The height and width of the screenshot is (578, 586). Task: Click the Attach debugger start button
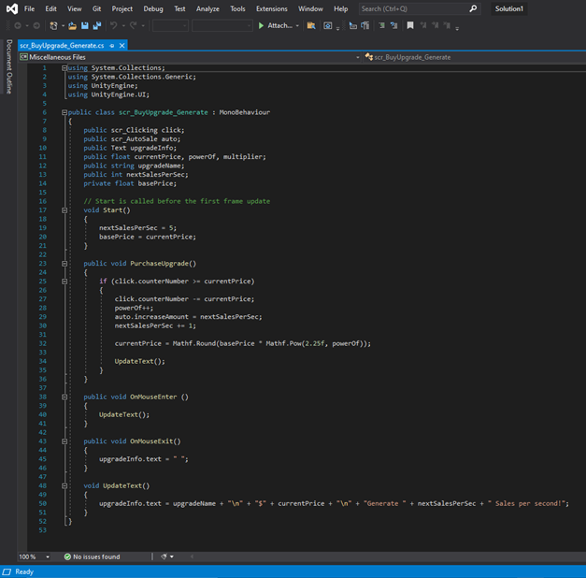click(x=276, y=26)
